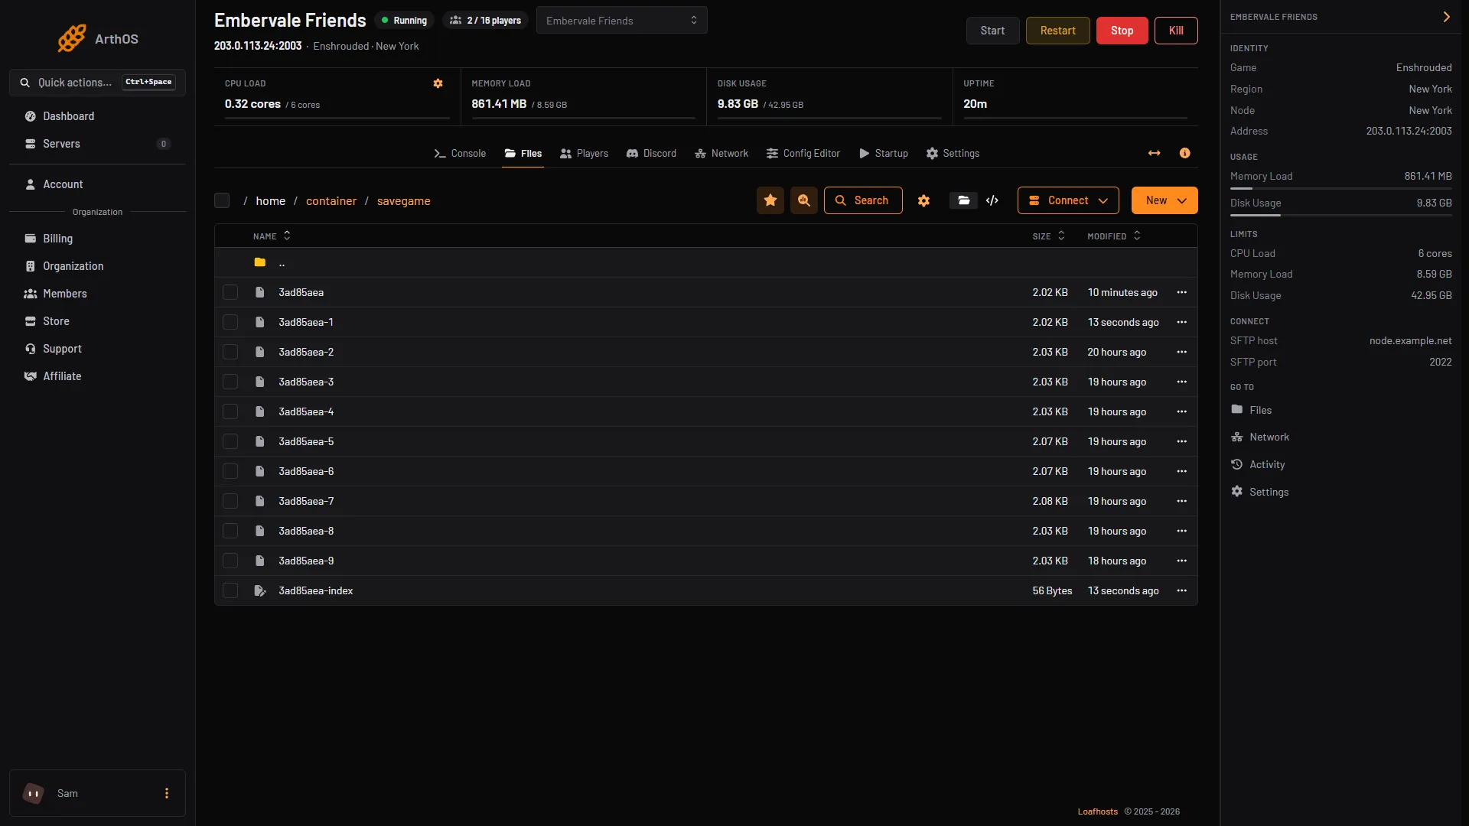Viewport: 1469px width, 826px height.
Task: Click the favorites star icon in the file toolbar
Action: coord(770,200)
